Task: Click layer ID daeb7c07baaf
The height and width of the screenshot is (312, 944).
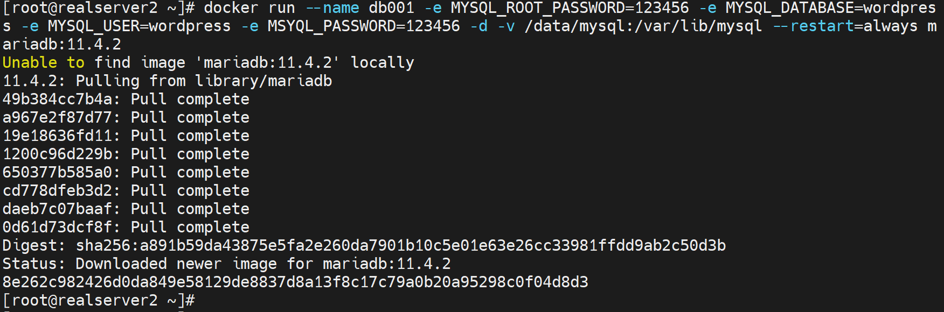Action: (x=58, y=209)
